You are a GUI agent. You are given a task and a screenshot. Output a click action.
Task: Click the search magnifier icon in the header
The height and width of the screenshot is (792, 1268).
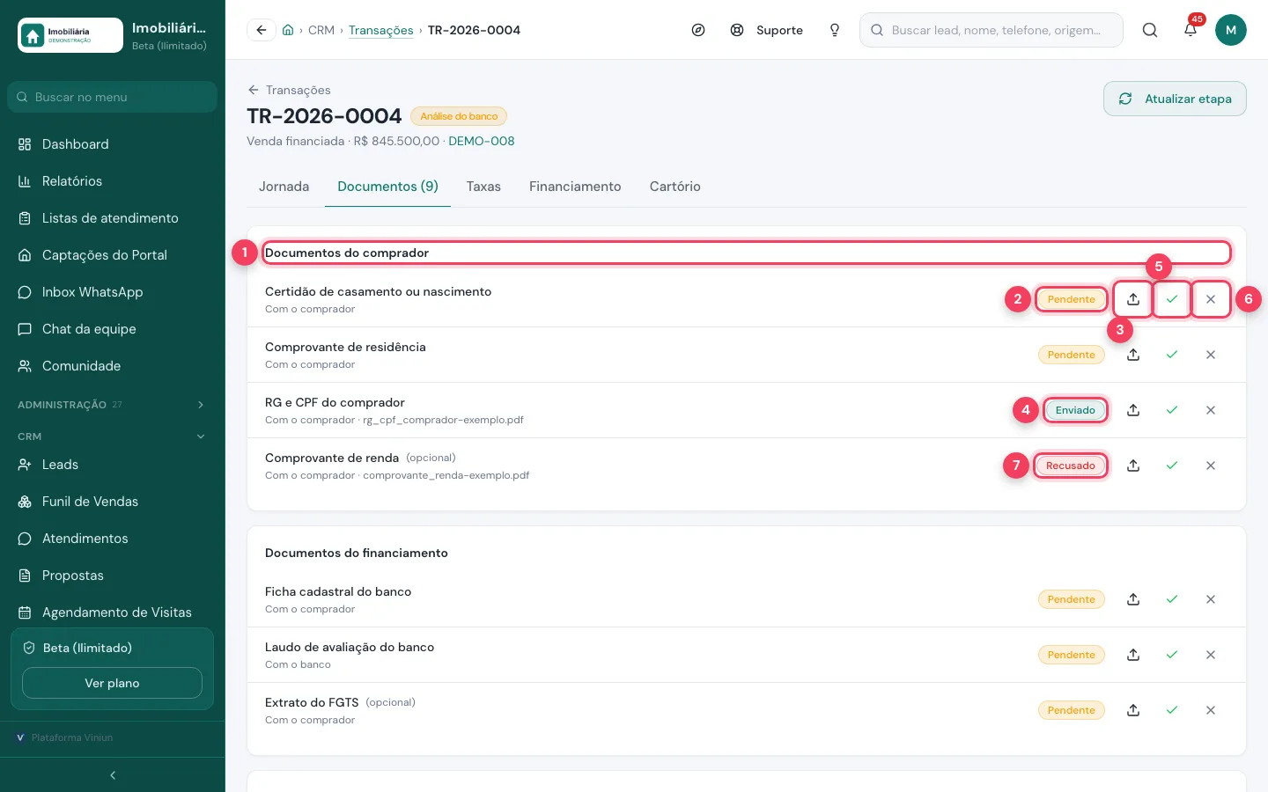1150,30
